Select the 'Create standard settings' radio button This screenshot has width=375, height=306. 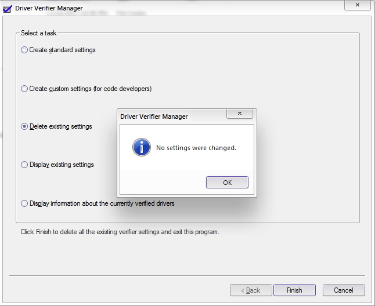click(24, 50)
